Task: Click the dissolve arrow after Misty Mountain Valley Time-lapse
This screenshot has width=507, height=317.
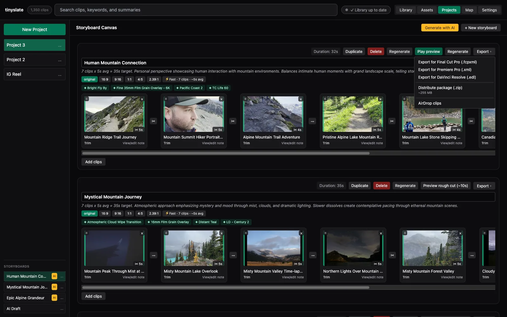Action: coord(313,255)
